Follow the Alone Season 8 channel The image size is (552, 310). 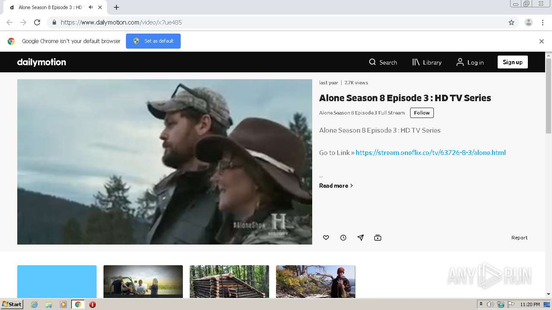pos(422,113)
